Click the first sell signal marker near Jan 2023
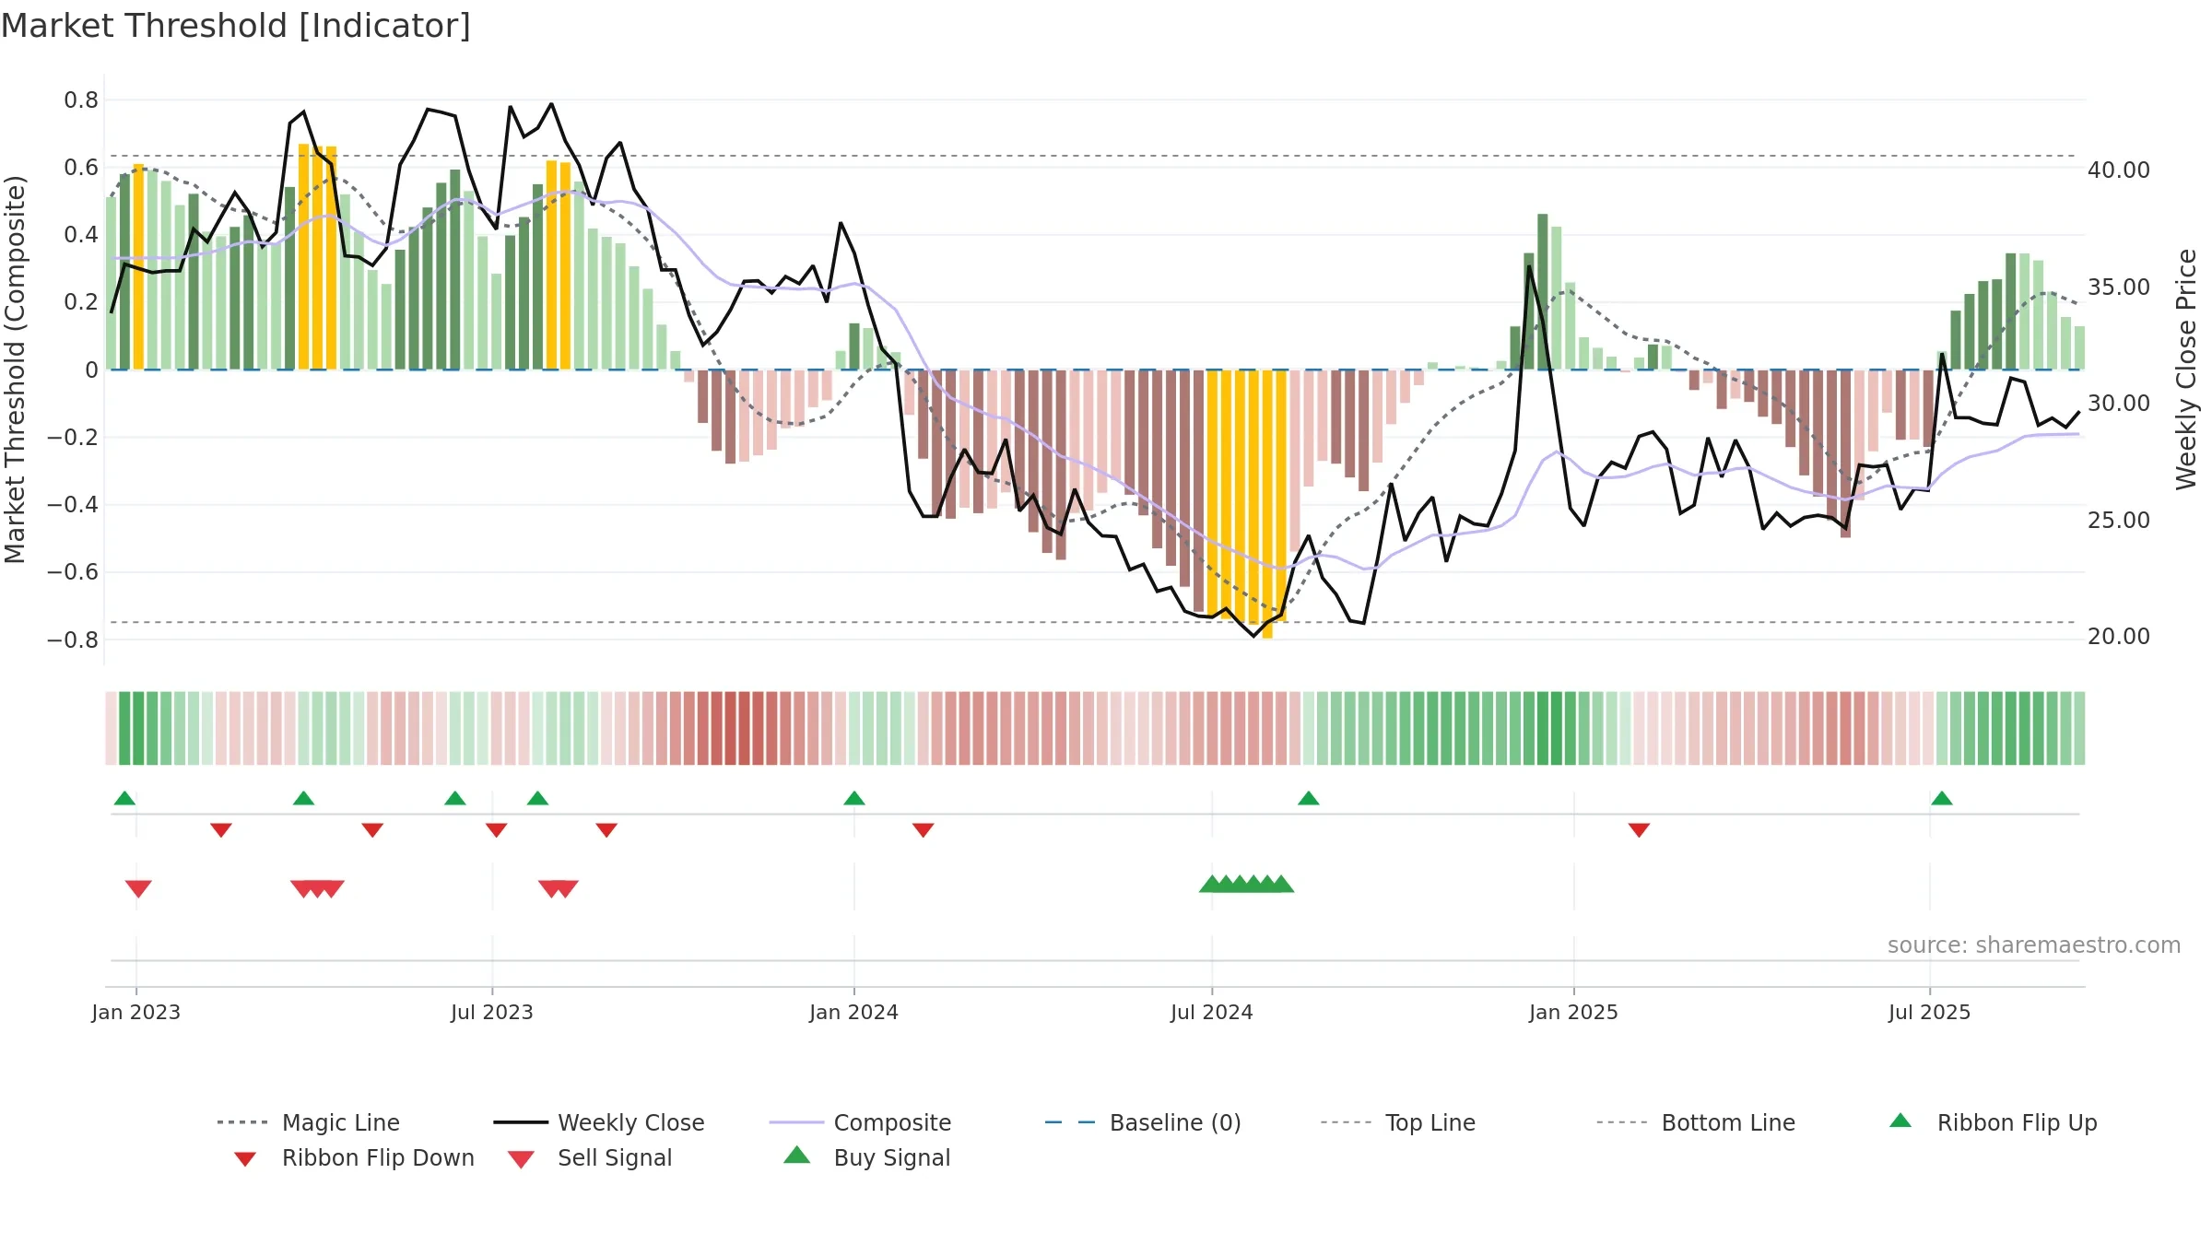This screenshot has width=2212, height=1244. [x=138, y=889]
